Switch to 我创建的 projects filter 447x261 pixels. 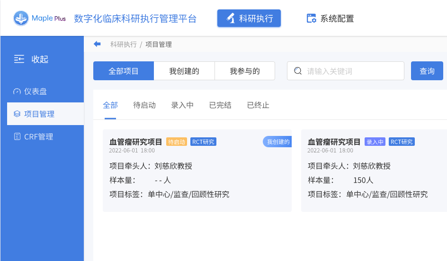(184, 71)
